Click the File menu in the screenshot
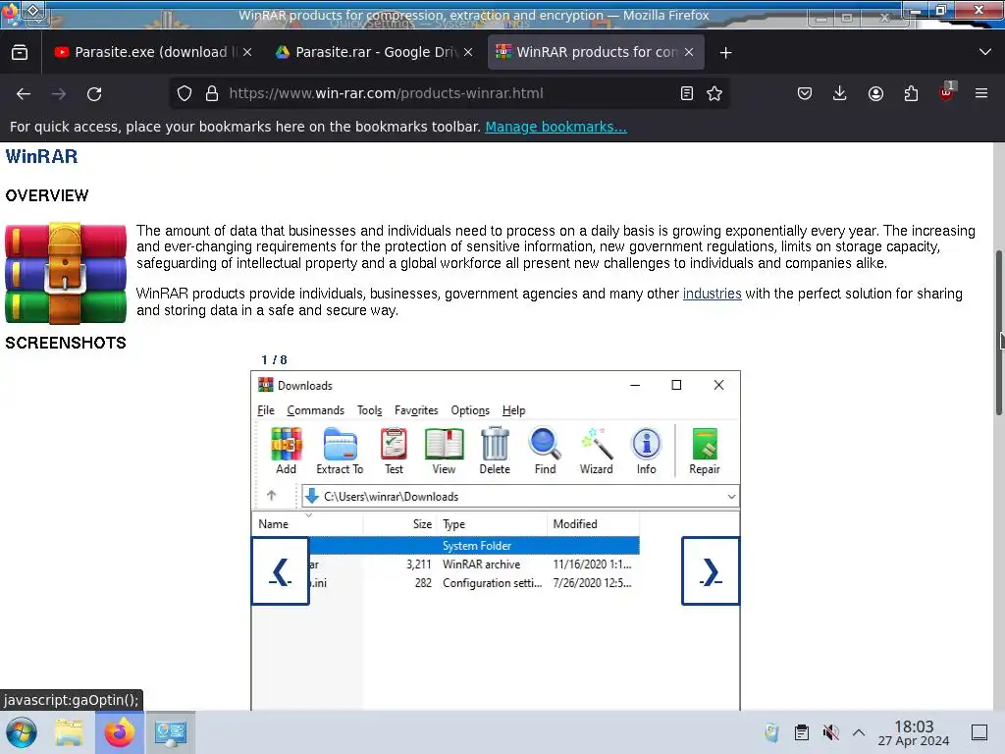Screen dimensions: 1005x754 point(266,410)
